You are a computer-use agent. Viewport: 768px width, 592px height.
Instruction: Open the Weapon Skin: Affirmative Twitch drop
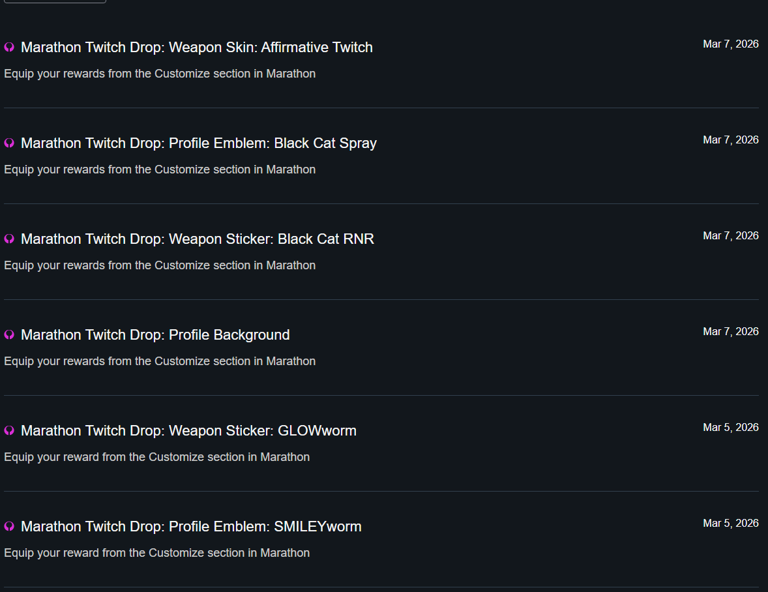(x=196, y=48)
